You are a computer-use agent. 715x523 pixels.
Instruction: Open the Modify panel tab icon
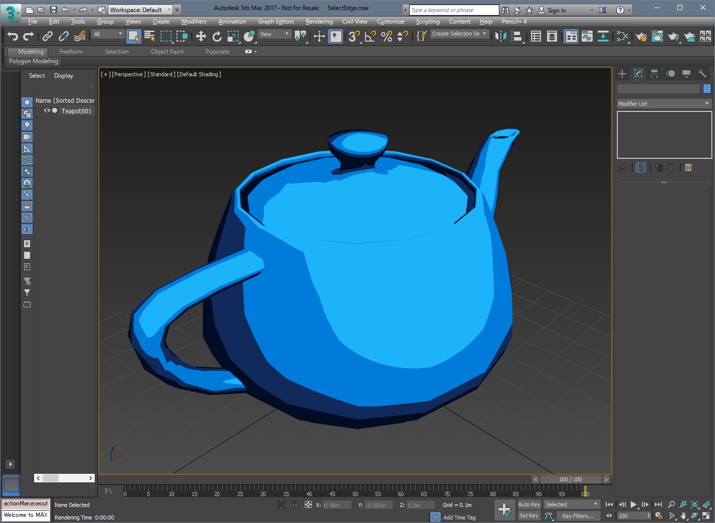coord(638,74)
